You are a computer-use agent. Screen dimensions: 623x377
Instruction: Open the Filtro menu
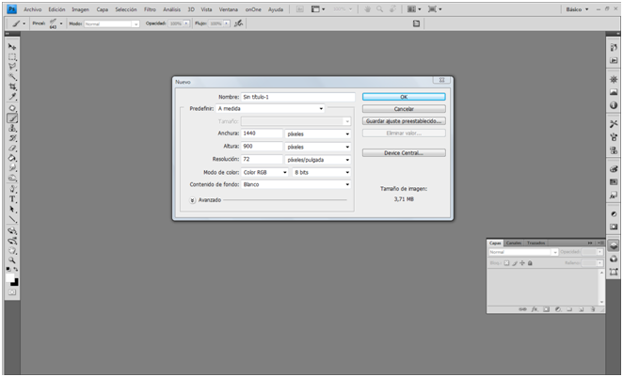point(150,8)
